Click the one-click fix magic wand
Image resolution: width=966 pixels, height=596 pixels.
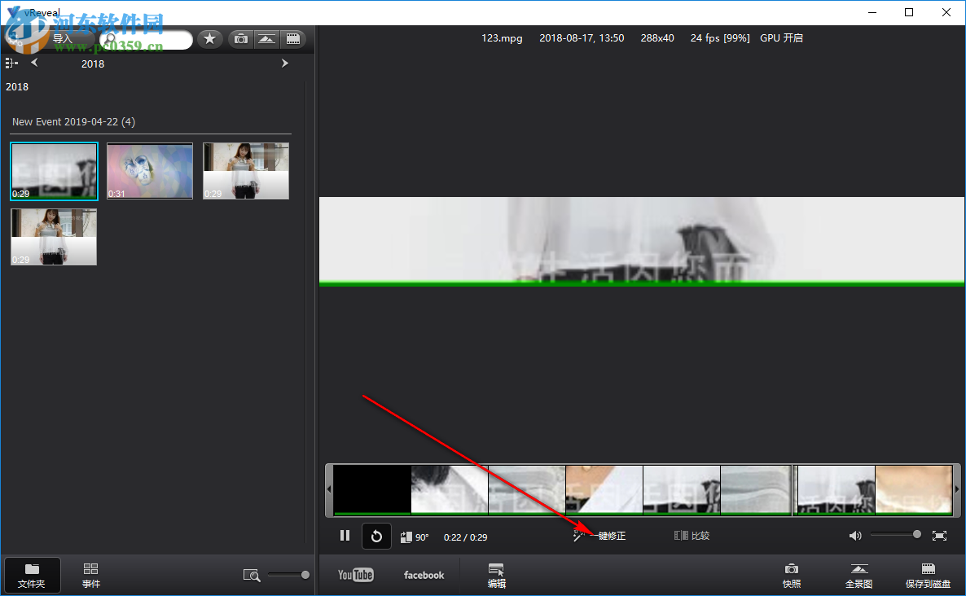(x=599, y=536)
